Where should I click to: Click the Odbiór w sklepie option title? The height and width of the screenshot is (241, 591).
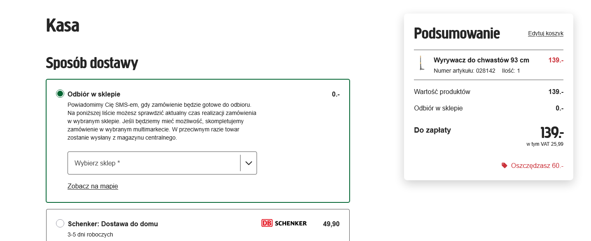94,94
